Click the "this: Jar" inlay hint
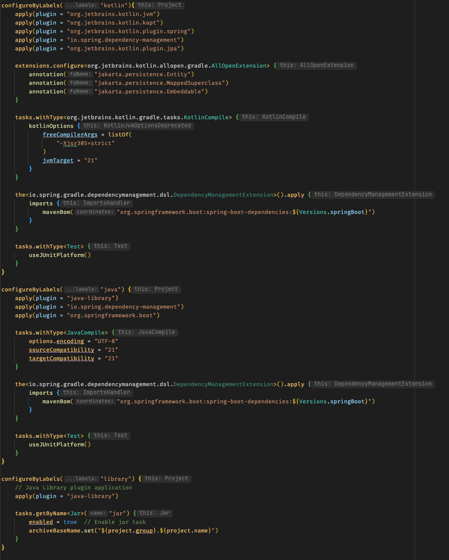This screenshot has height=560, width=449. (155, 513)
